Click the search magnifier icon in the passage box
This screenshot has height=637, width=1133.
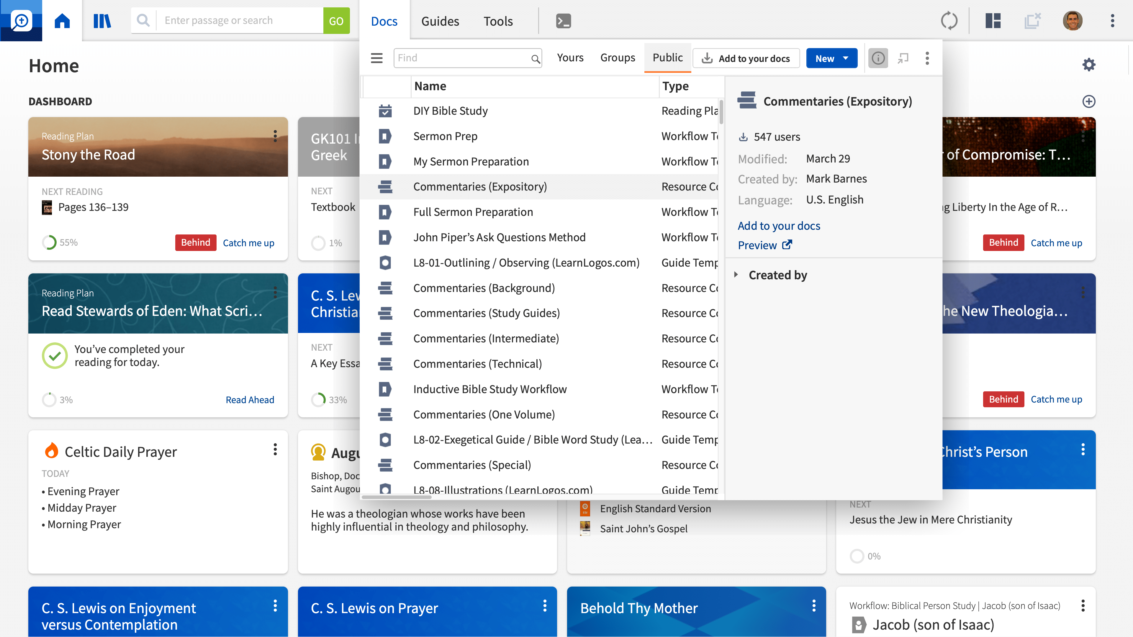pos(143,20)
